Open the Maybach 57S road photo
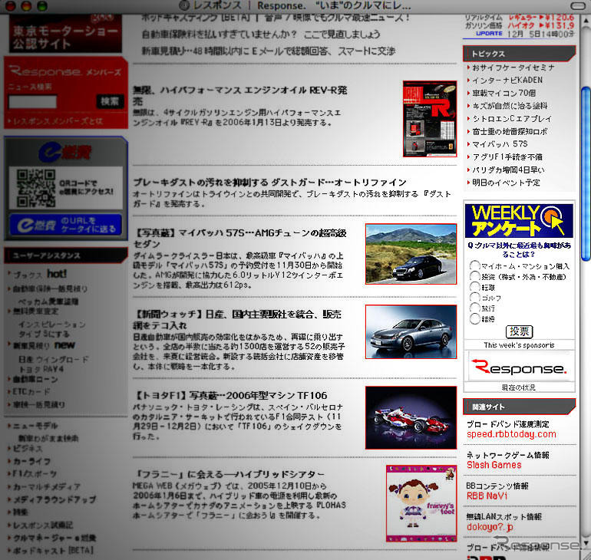 [411, 254]
